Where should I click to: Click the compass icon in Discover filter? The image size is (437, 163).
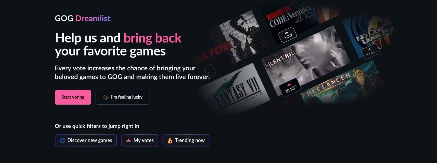point(62,140)
